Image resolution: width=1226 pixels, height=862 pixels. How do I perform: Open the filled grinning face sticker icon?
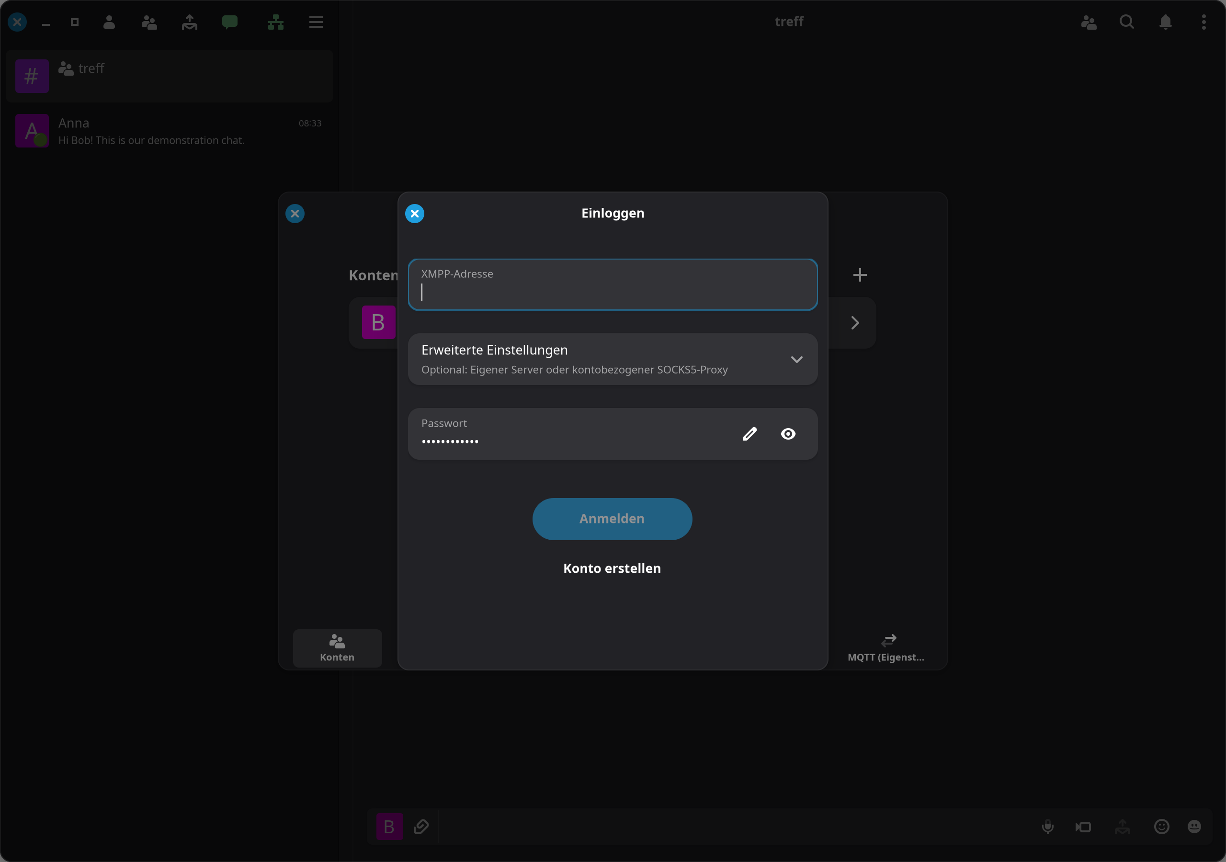1194,827
